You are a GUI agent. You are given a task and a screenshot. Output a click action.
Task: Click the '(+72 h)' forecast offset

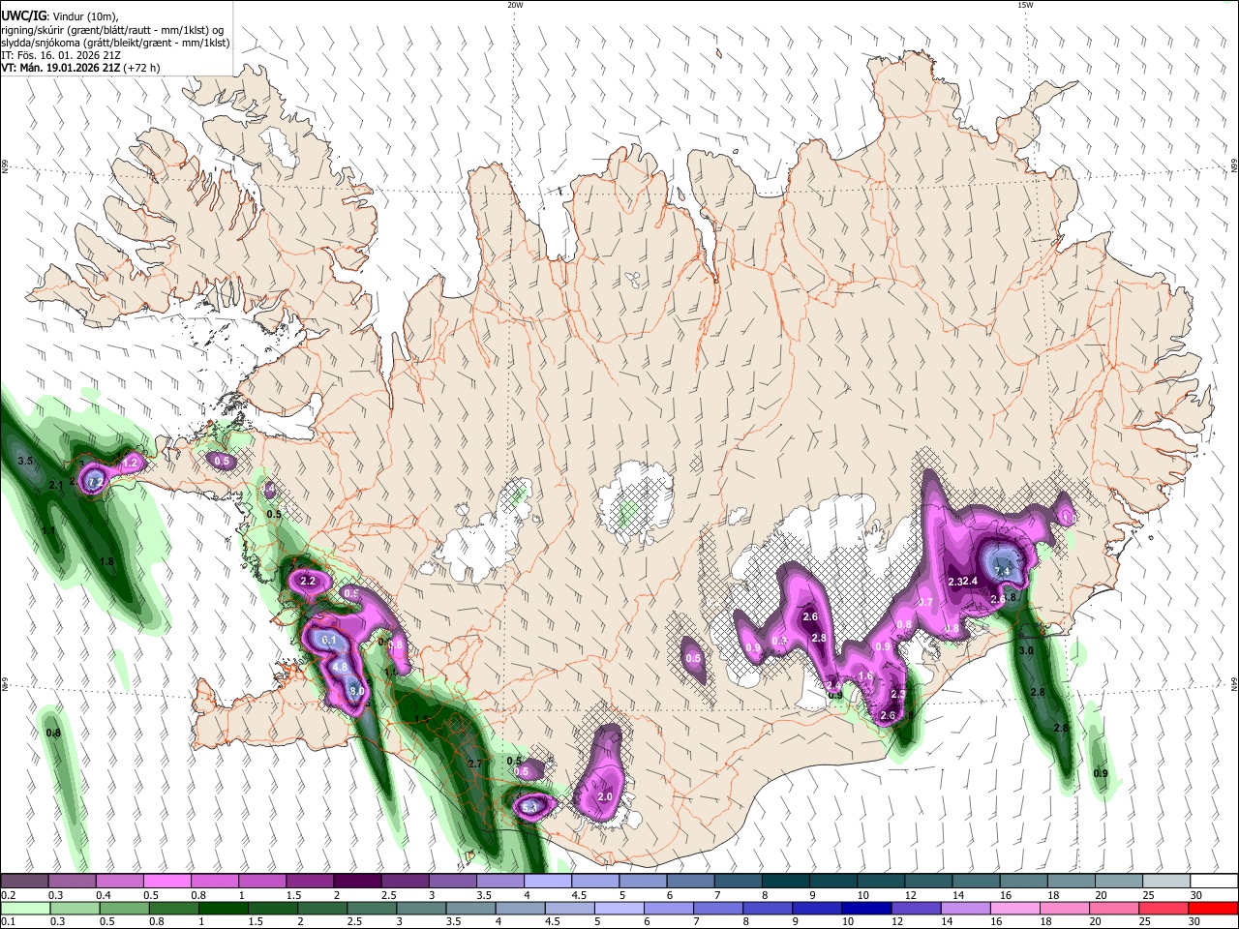point(141,68)
